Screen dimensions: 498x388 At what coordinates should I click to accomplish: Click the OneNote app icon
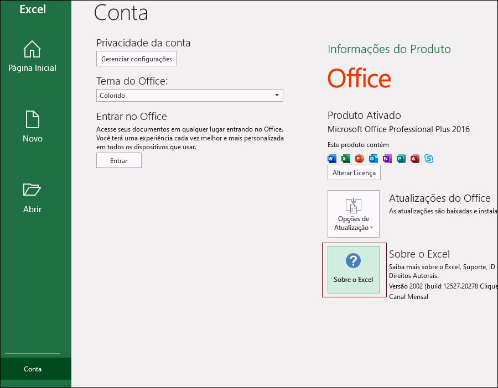point(387,158)
